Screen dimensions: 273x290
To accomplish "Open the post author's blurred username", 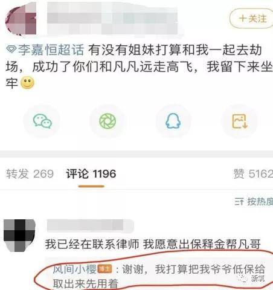I will [112, 18].
